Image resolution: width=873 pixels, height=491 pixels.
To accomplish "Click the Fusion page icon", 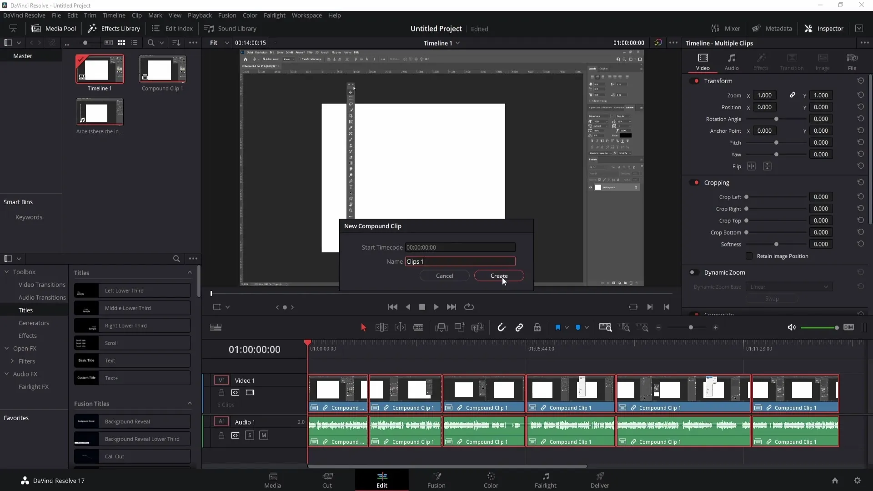I will [x=436, y=480].
